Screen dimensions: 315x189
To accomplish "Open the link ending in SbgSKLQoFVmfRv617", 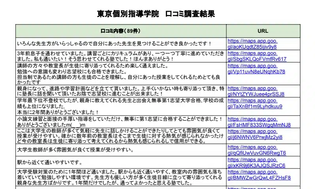I will click(x=257, y=56).
